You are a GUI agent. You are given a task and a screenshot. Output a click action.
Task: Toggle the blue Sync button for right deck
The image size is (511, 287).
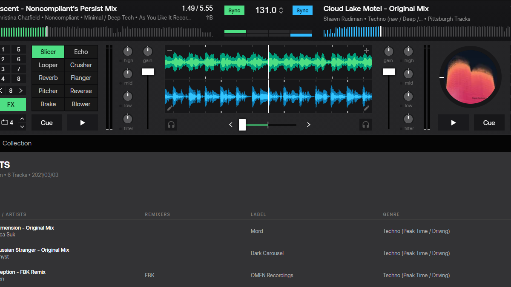point(302,10)
